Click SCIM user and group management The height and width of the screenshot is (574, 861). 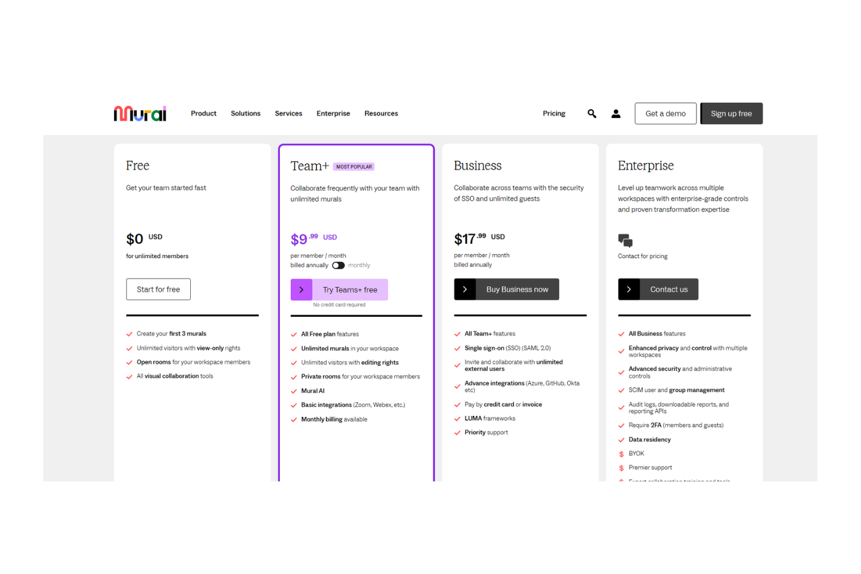pyautogui.click(x=677, y=390)
